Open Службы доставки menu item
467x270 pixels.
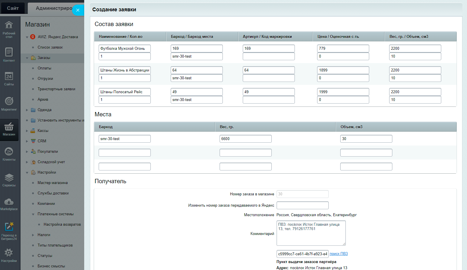pyautogui.click(x=53, y=193)
